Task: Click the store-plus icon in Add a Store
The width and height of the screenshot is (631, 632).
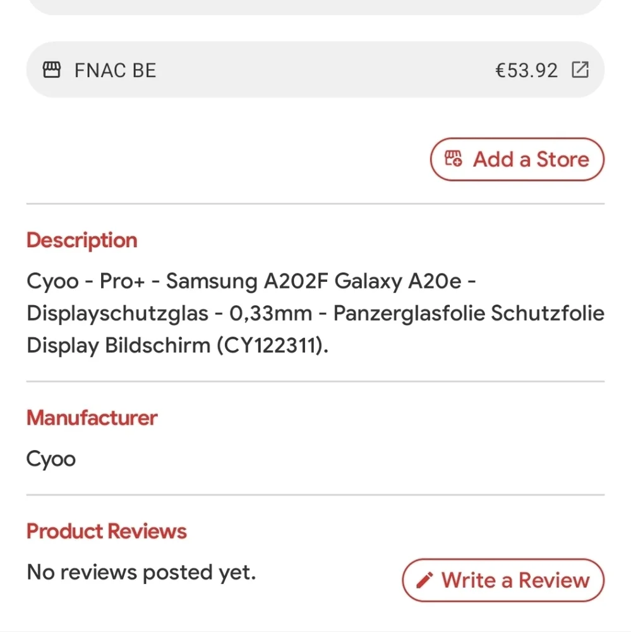Action: pos(454,159)
